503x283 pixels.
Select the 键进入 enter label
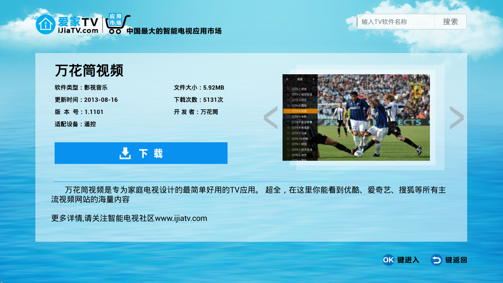(x=408, y=260)
